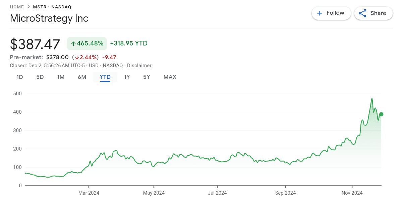Click the red down arrow beside 2.44%
402x202 pixels.
pyautogui.click(x=76, y=57)
